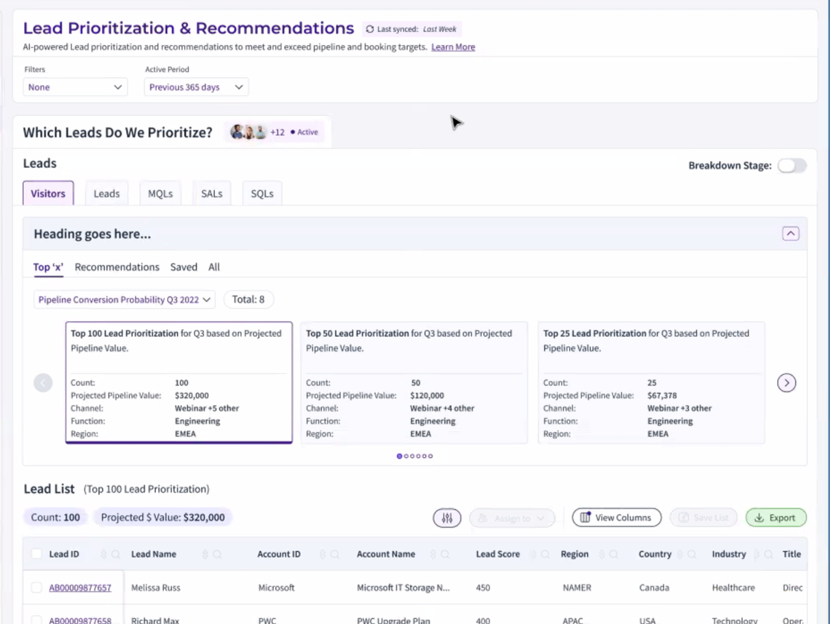The image size is (830, 624).
Task: Check the select-all leads checkbox
Action: click(37, 553)
